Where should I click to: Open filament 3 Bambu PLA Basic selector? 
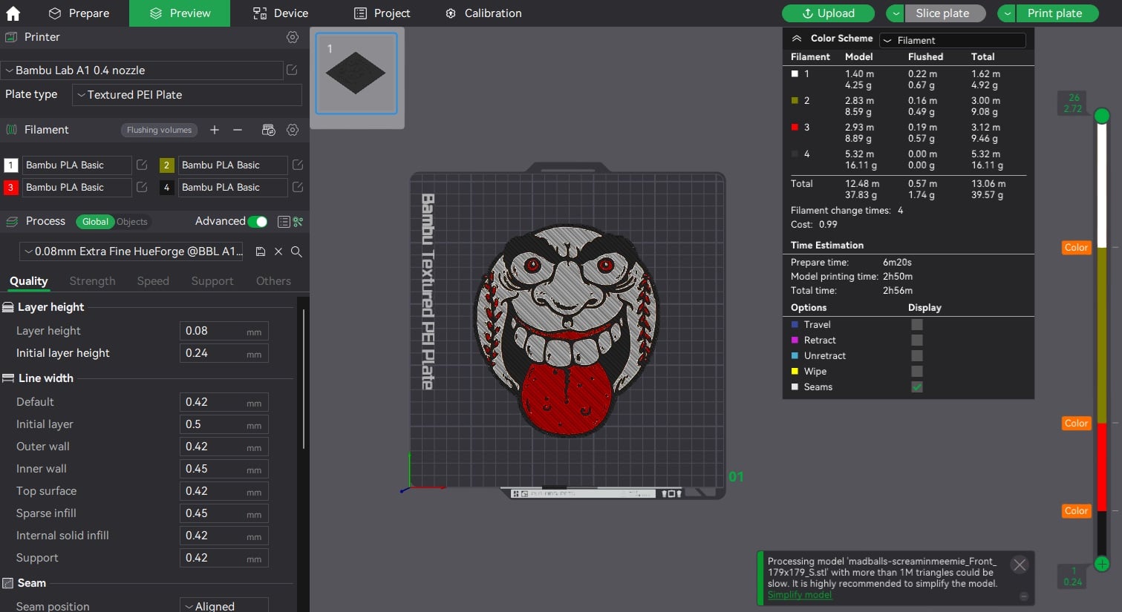click(76, 187)
